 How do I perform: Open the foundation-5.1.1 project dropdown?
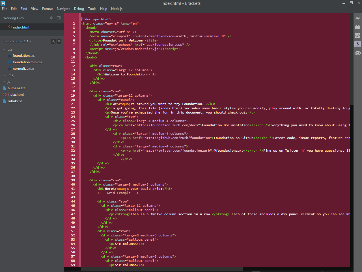17,41
